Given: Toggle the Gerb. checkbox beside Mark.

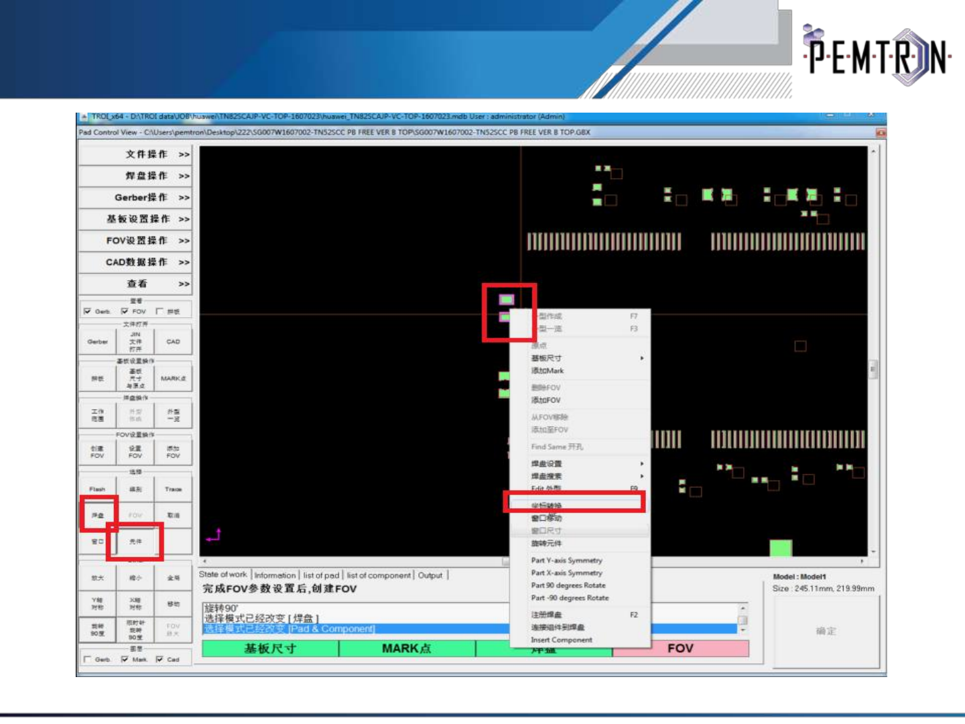Looking at the screenshot, I should [88, 660].
